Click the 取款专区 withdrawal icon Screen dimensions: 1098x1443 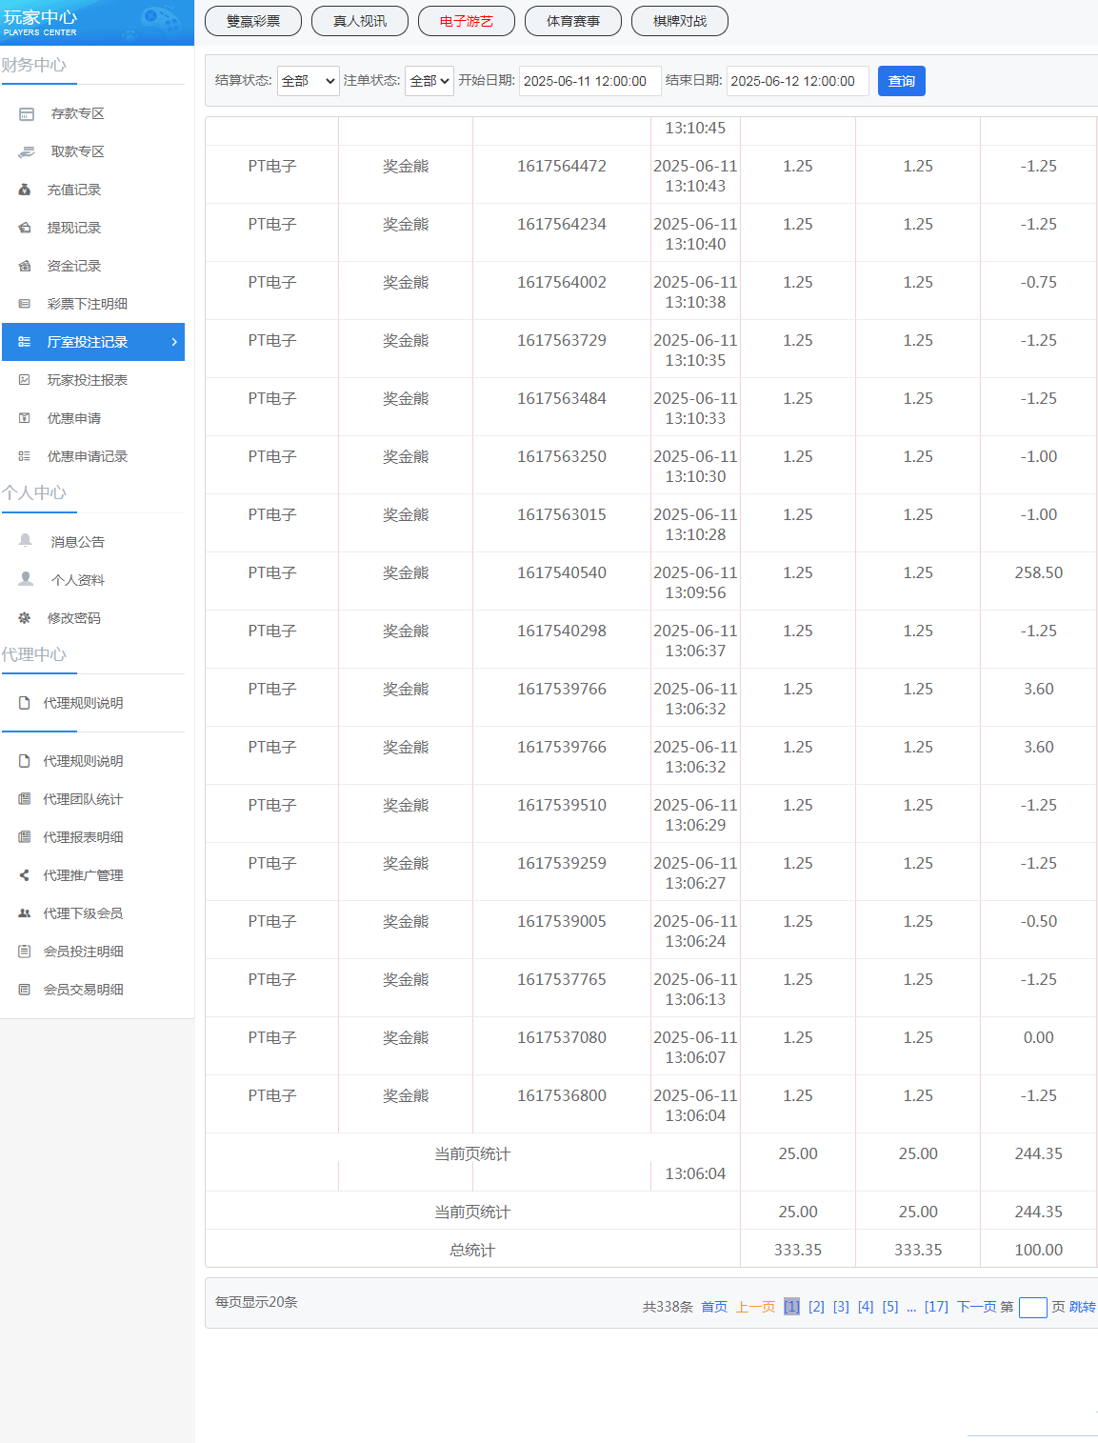tap(27, 152)
